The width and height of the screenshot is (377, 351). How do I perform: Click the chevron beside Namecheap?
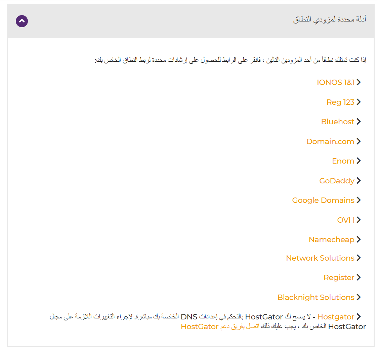(x=359, y=239)
